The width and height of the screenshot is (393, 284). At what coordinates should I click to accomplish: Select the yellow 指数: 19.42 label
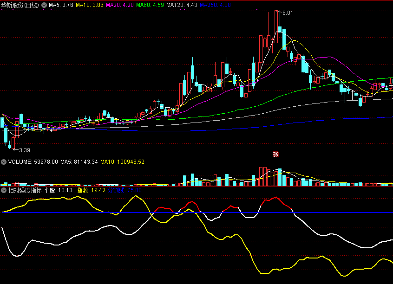pos(91,190)
